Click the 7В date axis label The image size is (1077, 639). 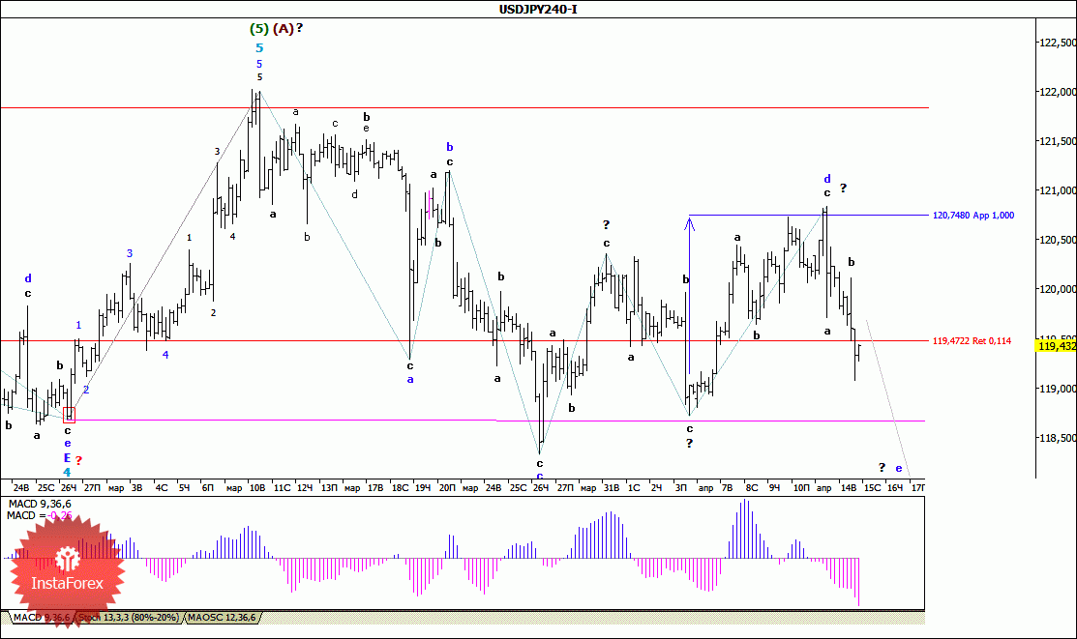(x=728, y=488)
